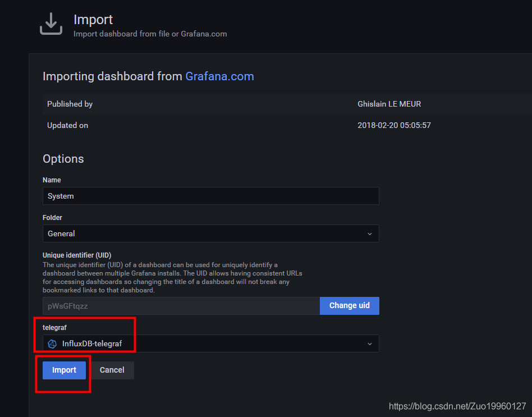Viewport: 532px width, 417px height.
Task: Click into the Name field containing System
Action: [x=210, y=196]
